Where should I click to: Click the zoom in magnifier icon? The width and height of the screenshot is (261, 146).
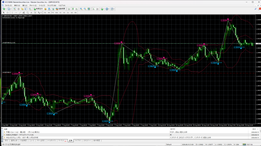tap(81, 9)
